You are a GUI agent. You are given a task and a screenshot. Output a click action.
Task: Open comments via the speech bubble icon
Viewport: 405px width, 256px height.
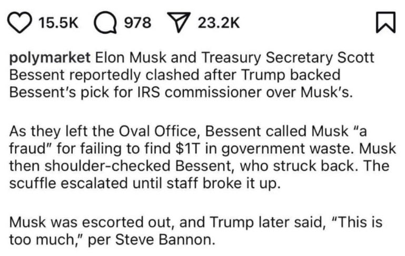[105, 23]
